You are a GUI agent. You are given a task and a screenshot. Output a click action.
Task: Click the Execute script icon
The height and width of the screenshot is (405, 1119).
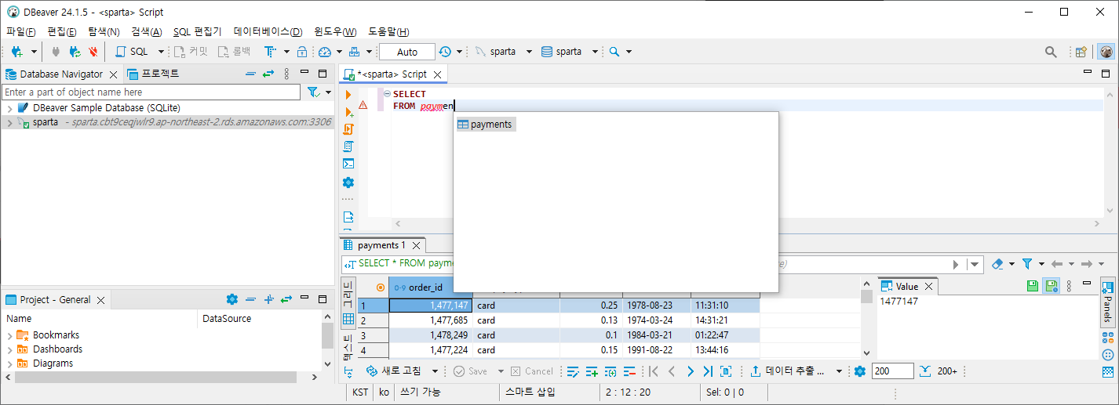348,129
